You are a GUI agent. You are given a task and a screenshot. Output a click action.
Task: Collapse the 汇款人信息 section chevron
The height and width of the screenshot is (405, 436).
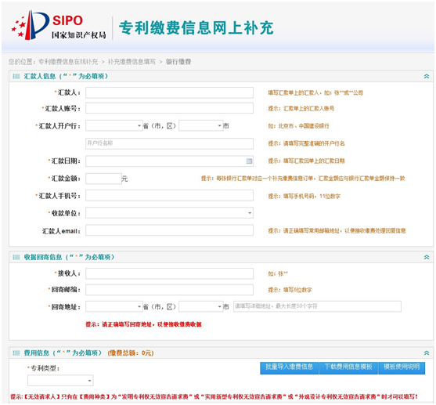[427, 76]
